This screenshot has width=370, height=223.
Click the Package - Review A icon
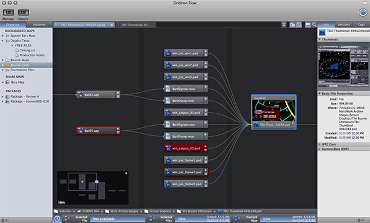point(7,97)
